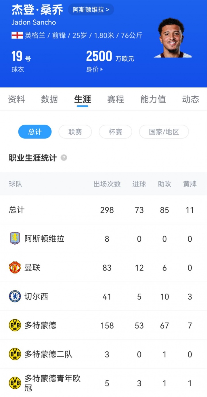Click the Chelsea club crest icon
This screenshot has height=397, width=207.
15,296
